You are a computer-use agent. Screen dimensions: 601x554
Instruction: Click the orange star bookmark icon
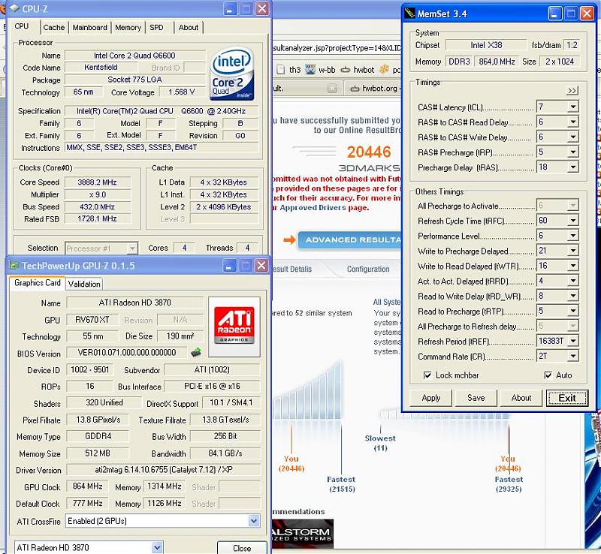coord(384,69)
